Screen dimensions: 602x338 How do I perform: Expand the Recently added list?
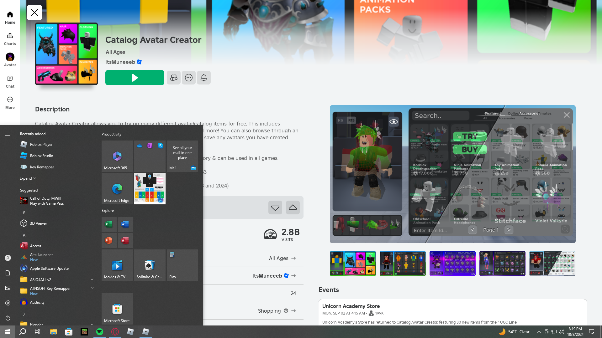(28, 178)
